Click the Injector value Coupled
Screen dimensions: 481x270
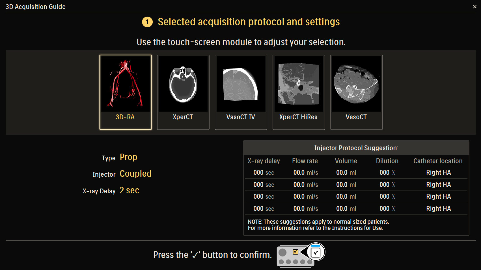(x=135, y=174)
